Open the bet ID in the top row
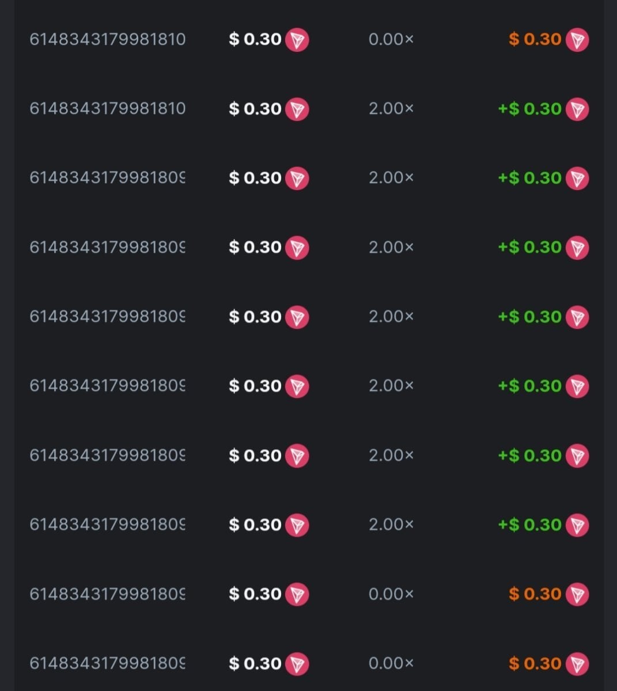 pyautogui.click(x=107, y=40)
